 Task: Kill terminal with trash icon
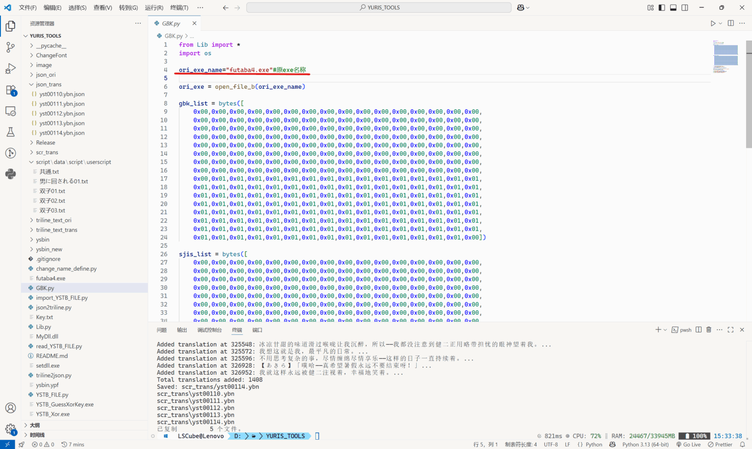708,330
